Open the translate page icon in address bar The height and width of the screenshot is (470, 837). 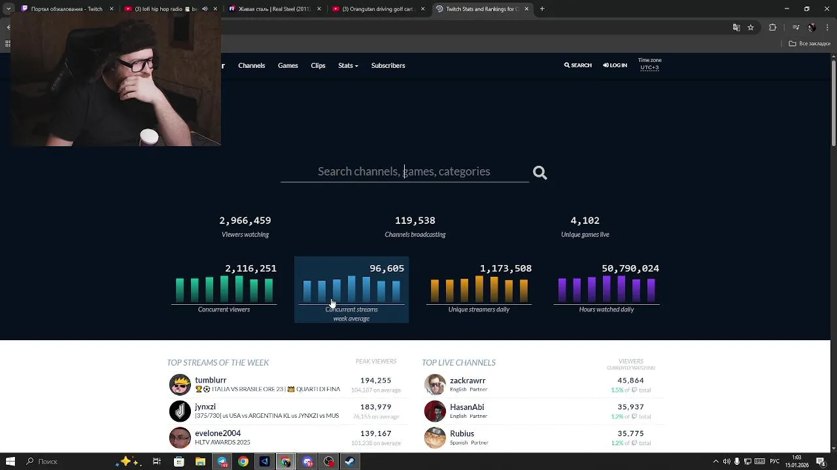(736, 27)
